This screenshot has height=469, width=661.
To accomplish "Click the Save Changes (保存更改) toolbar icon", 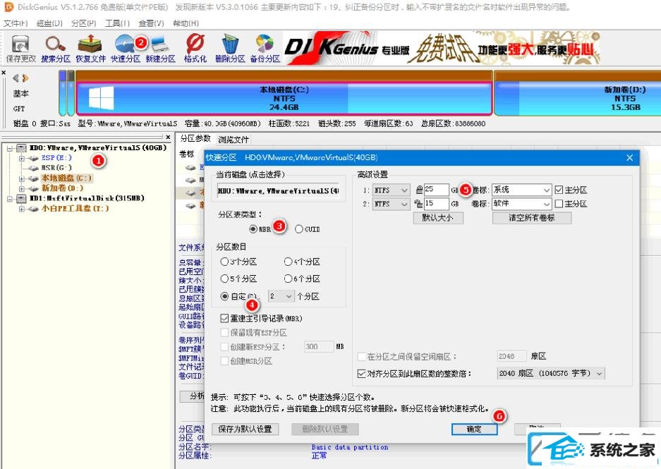I will coord(20,48).
